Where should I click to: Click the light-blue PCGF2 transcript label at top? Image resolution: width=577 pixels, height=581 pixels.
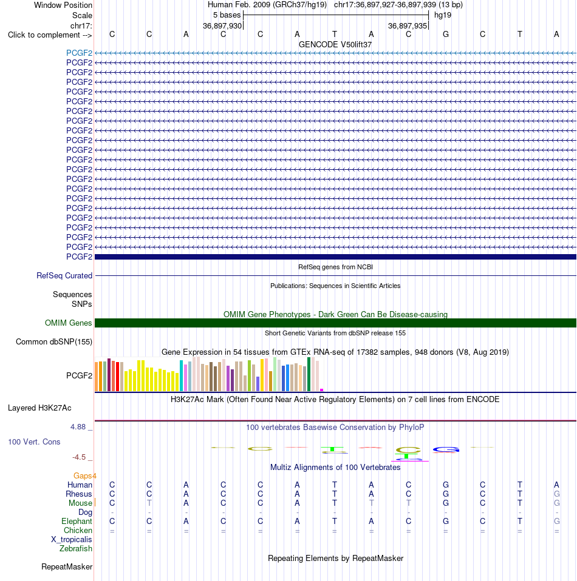click(x=79, y=53)
